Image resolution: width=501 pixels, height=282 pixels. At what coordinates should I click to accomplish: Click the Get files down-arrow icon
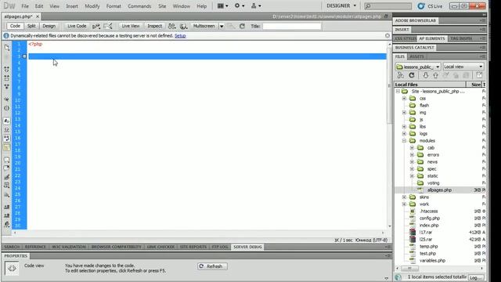426,75
